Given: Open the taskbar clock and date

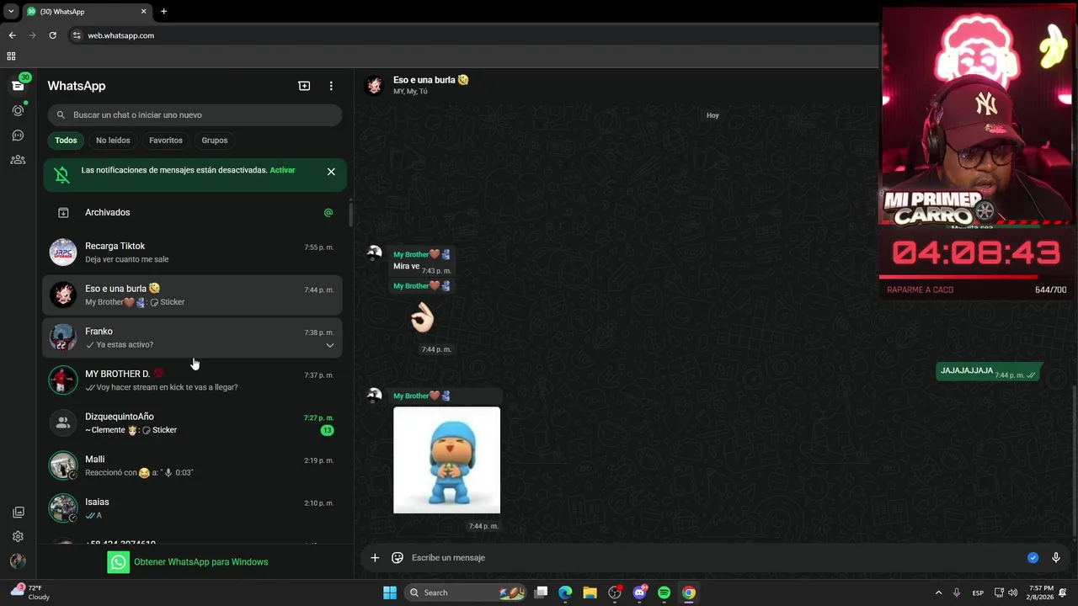Looking at the screenshot, I should click(1040, 593).
